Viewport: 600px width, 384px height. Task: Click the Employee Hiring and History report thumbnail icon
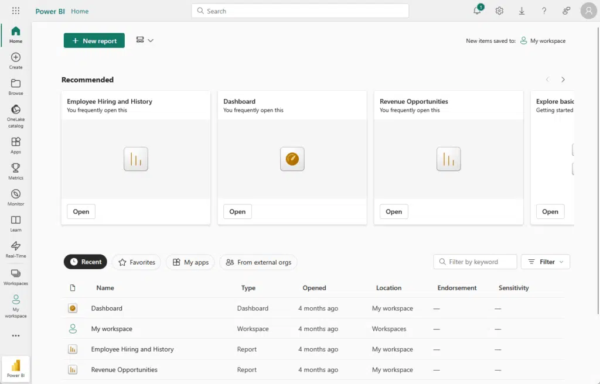tap(136, 159)
